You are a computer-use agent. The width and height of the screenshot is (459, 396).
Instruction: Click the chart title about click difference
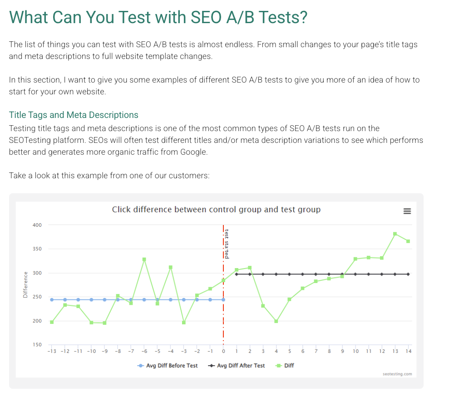(216, 210)
